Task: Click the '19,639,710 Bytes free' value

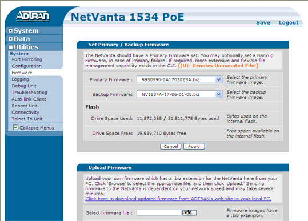Action: [161, 134]
